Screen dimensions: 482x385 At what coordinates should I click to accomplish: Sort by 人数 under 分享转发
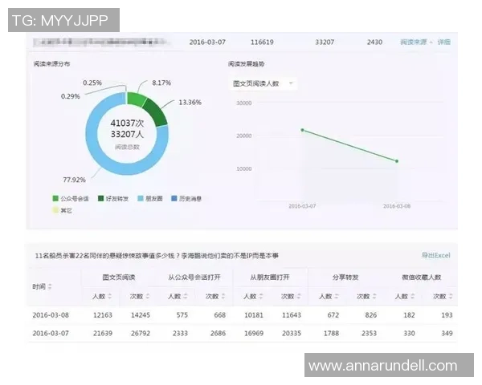click(x=337, y=296)
